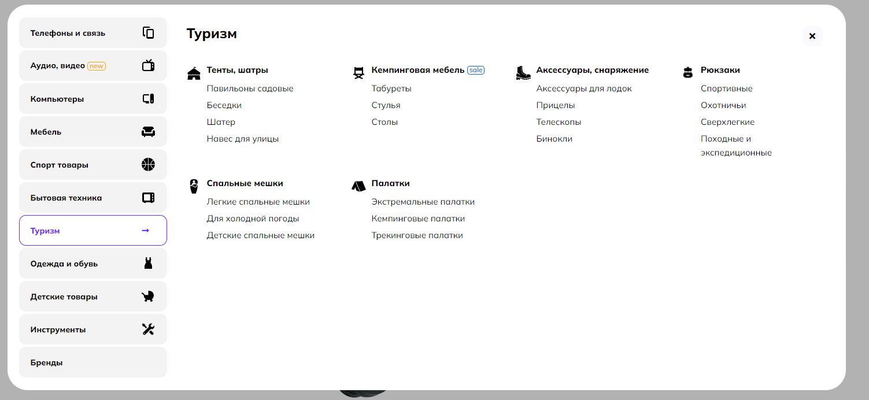Image resolution: width=869 pixels, height=400 pixels.
Task: Go to the Телескопы subcategory
Action: [x=559, y=122]
